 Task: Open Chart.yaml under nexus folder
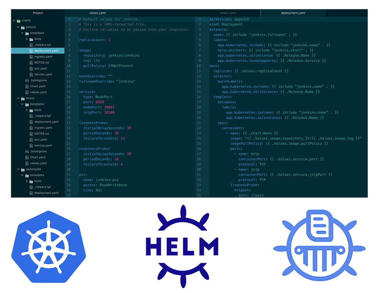[38, 158]
